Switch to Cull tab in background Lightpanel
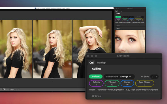This screenshot has width=167, height=104. click(116, 11)
